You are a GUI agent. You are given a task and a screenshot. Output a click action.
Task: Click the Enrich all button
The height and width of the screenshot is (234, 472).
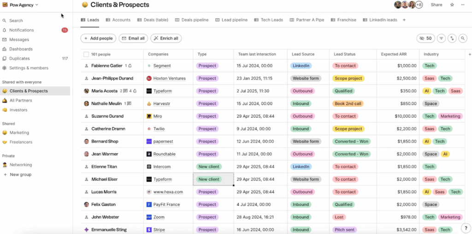pyautogui.click(x=166, y=38)
